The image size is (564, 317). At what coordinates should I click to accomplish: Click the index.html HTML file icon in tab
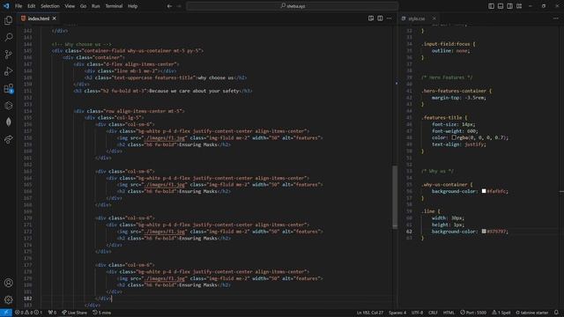24,18
